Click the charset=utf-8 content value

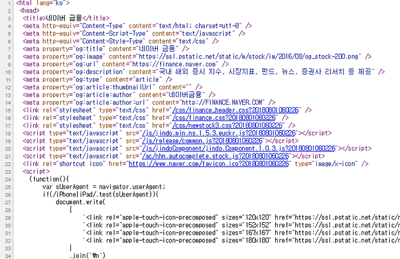200,26
